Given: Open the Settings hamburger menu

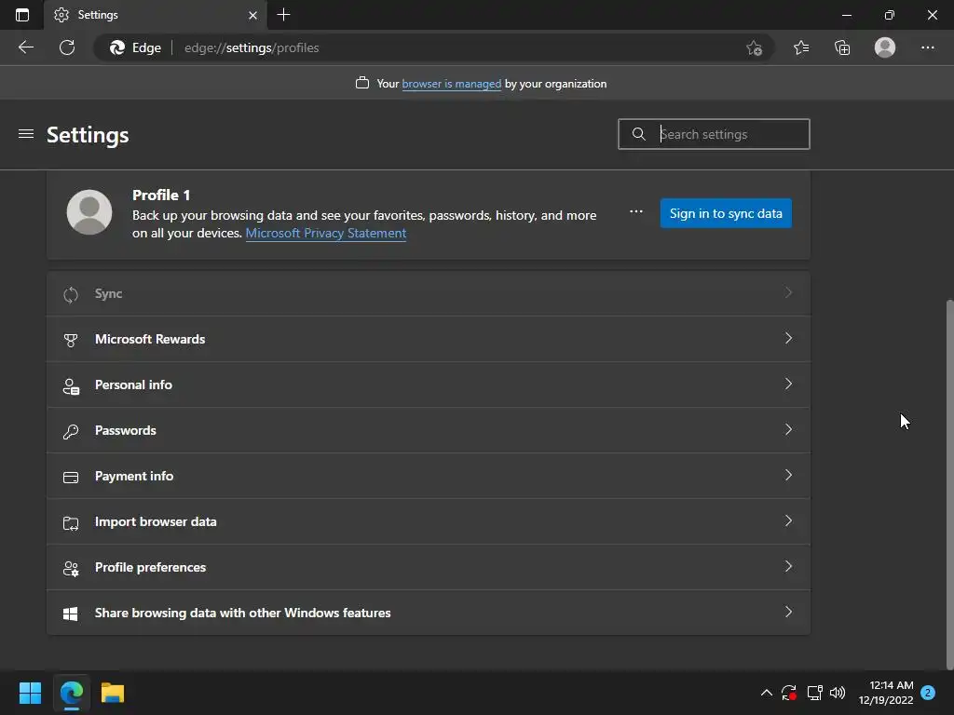Looking at the screenshot, I should (x=25, y=134).
